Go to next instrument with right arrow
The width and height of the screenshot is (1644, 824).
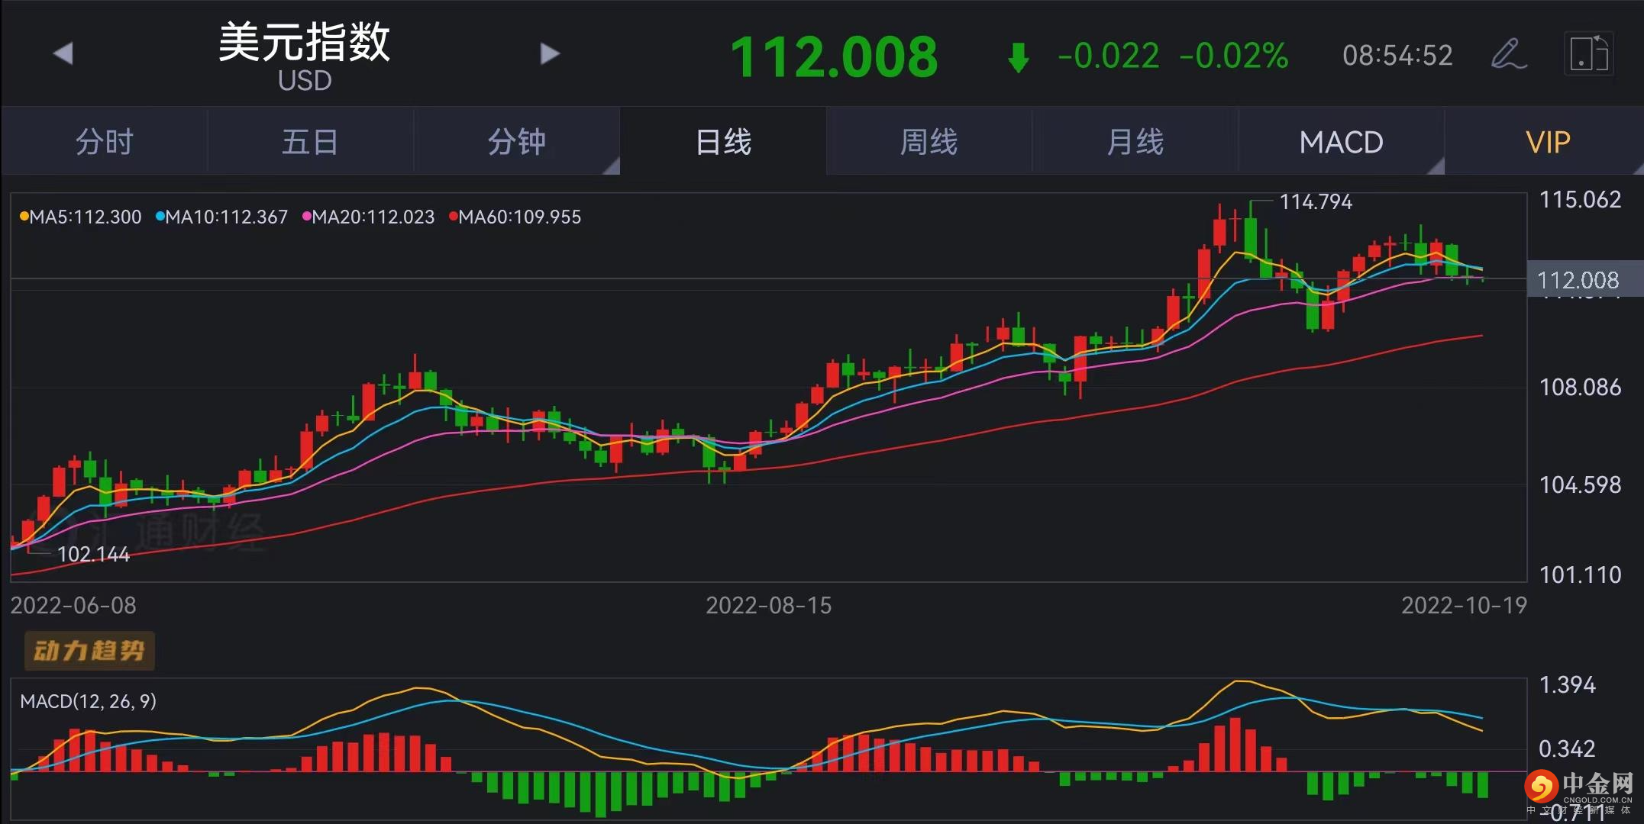pos(550,54)
